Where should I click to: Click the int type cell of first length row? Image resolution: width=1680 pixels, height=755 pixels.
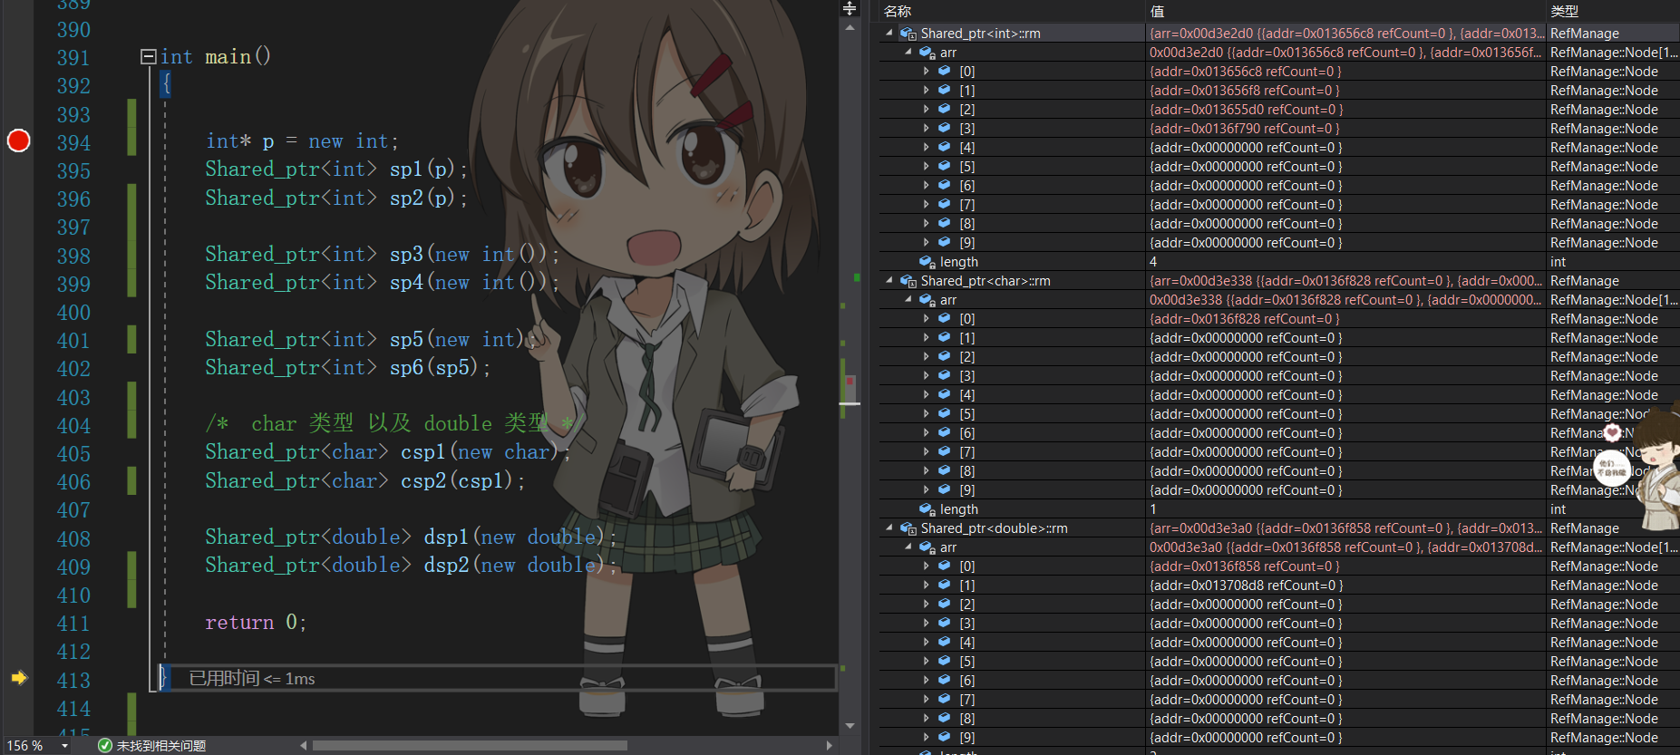click(x=1612, y=261)
